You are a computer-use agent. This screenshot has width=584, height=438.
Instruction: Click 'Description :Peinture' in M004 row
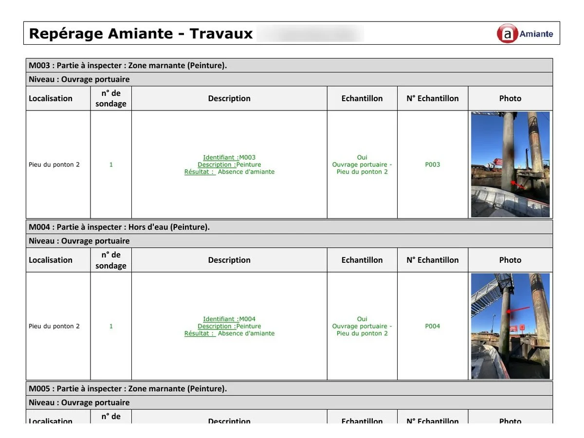(229, 326)
